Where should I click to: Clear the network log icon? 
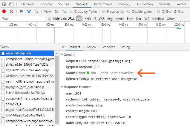tap(12, 11)
